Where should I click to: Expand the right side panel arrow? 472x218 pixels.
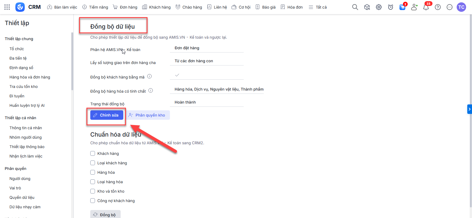469,109
